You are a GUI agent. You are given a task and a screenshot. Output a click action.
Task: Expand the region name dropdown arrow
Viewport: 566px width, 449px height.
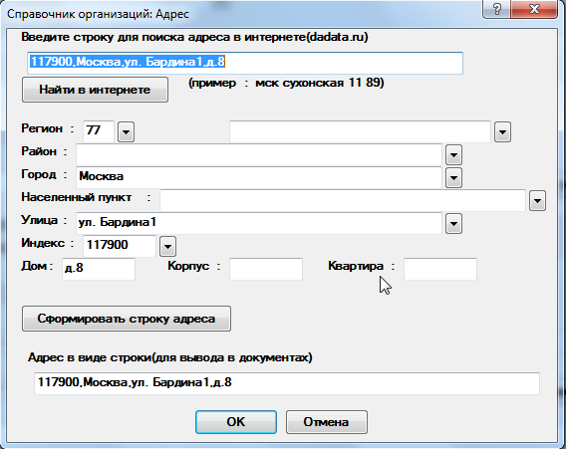502,132
